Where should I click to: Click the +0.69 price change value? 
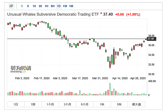pyautogui.click(x=120, y=14)
